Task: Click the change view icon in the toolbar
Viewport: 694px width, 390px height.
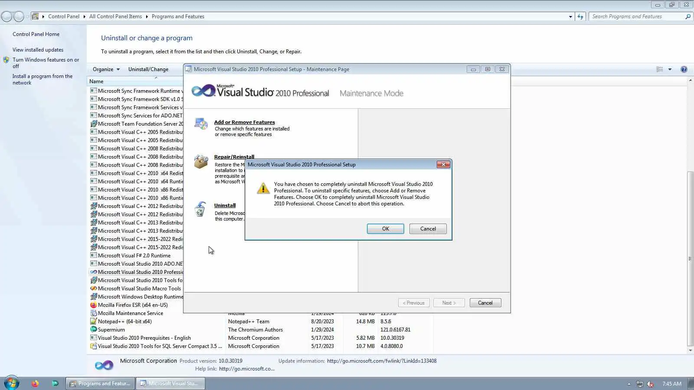Action: pyautogui.click(x=660, y=69)
